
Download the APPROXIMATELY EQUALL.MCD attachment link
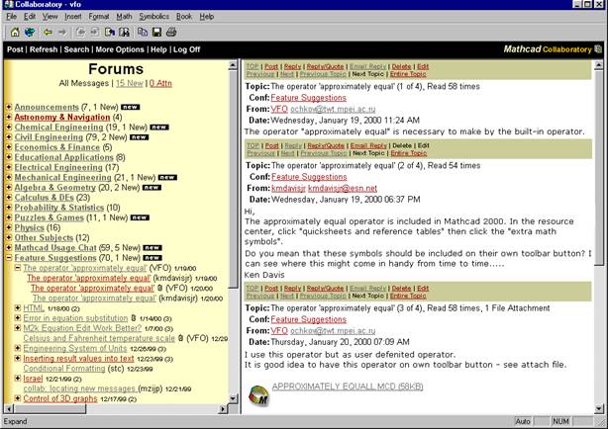click(x=348, y=386)
